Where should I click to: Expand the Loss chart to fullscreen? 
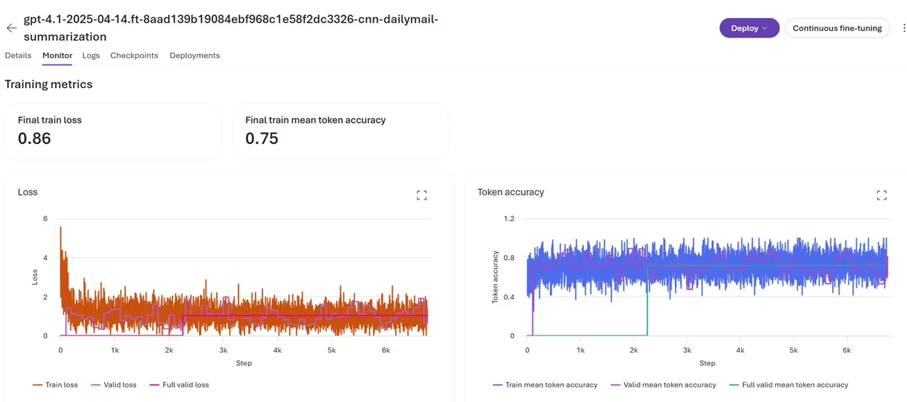(x=422, y=195)
